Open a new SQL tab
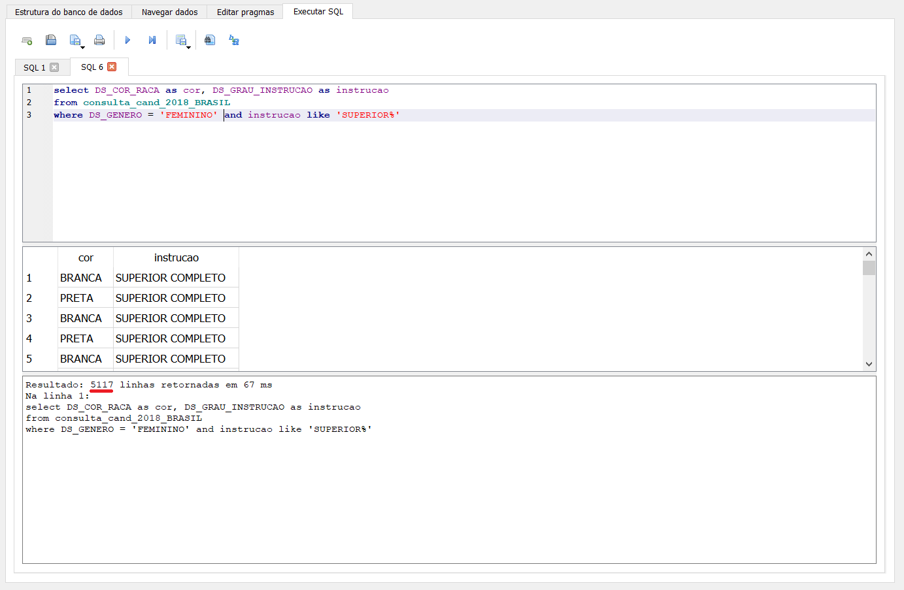The image size is (904, 590). (27, 41)
